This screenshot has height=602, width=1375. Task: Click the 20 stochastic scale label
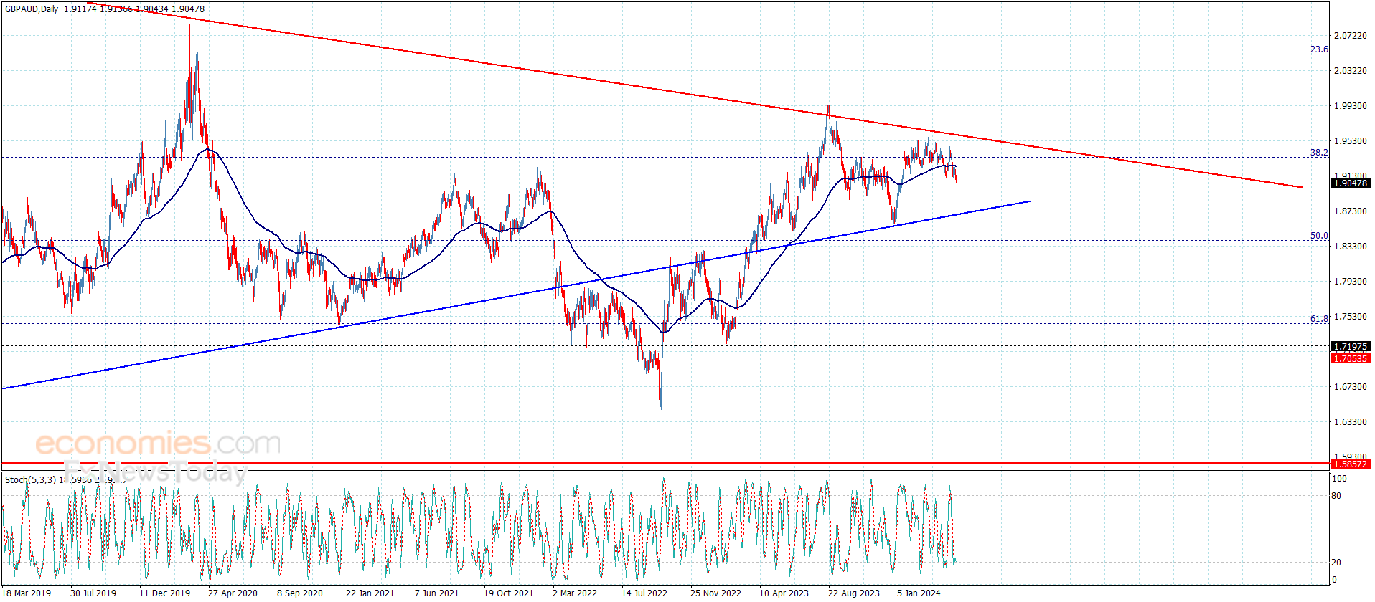click(x=1336, y=563)
